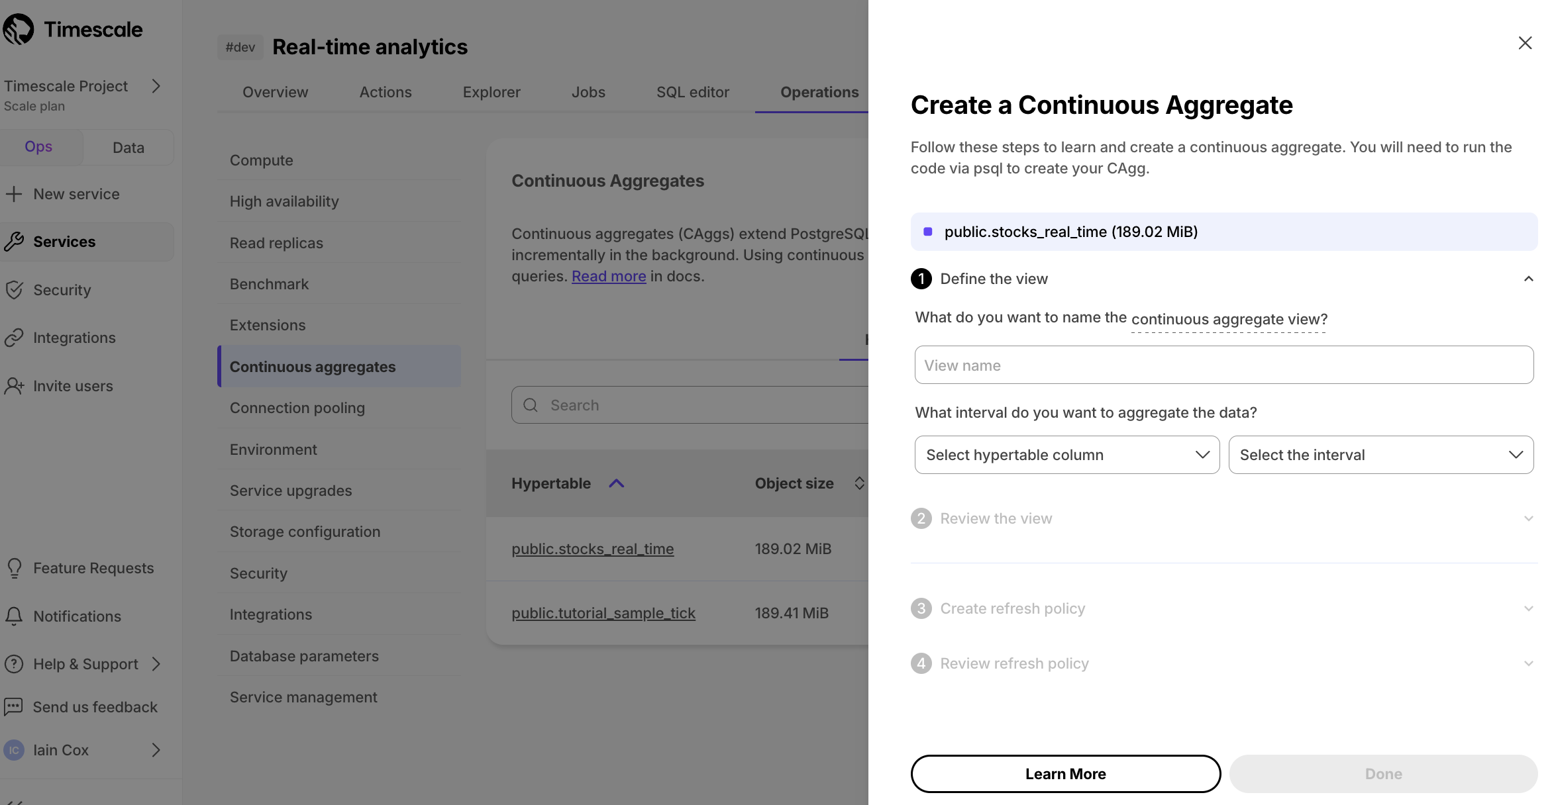
Task: Open Benchmark in operations menu
Action: tap(339, 284)
